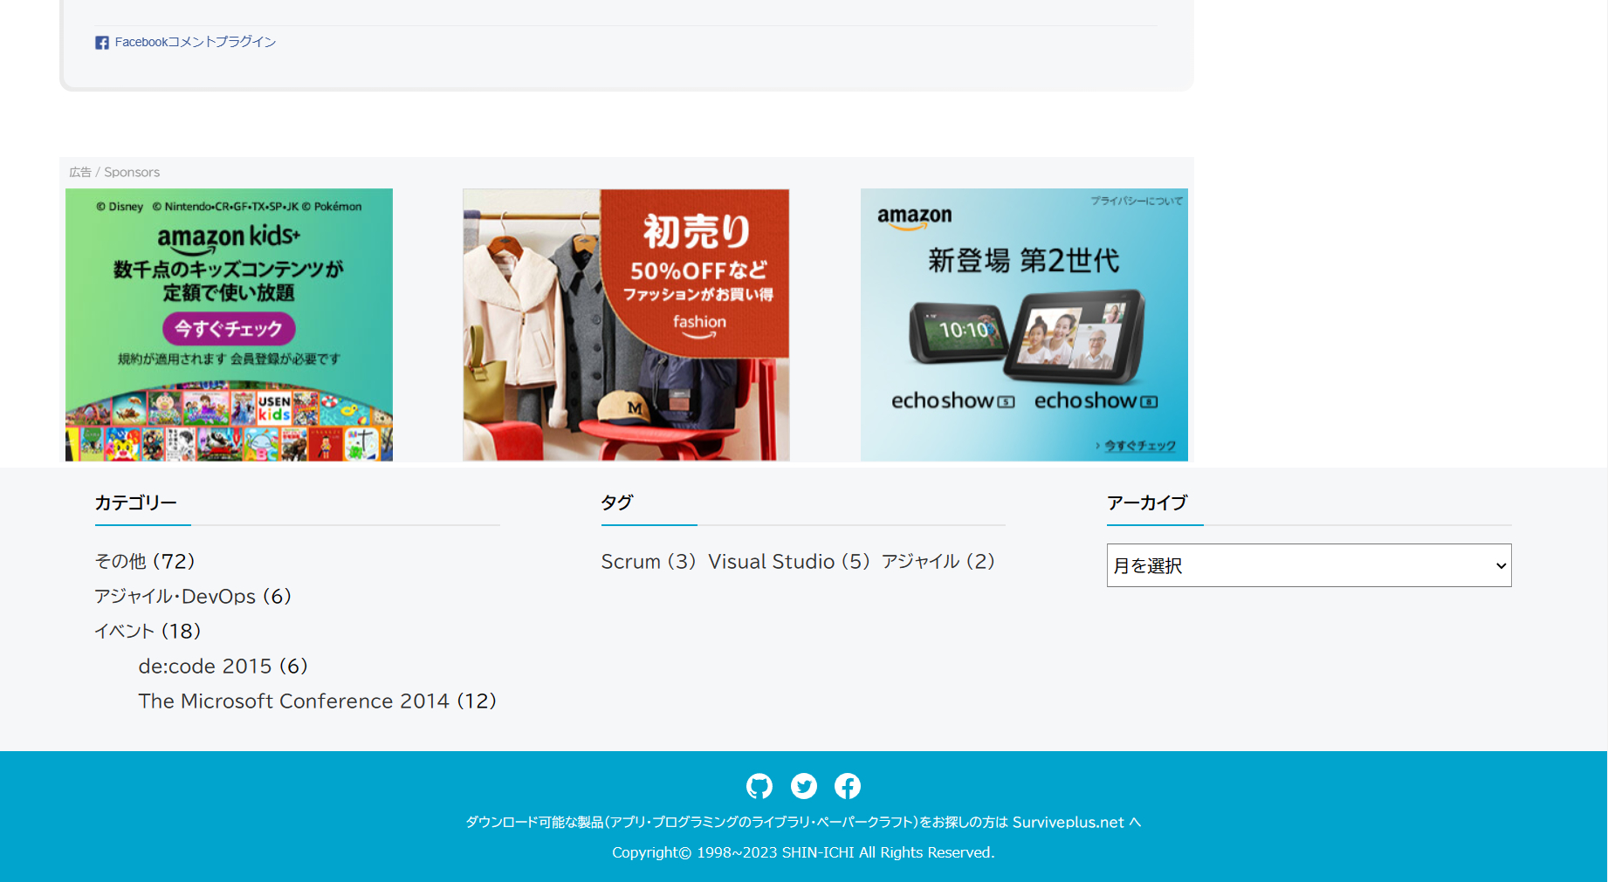Follow the Surviveplus.net footer link

(x=1069, y=822)
